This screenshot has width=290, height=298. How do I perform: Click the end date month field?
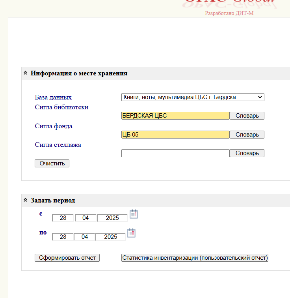pyautogui.click(x=85, y=237)
